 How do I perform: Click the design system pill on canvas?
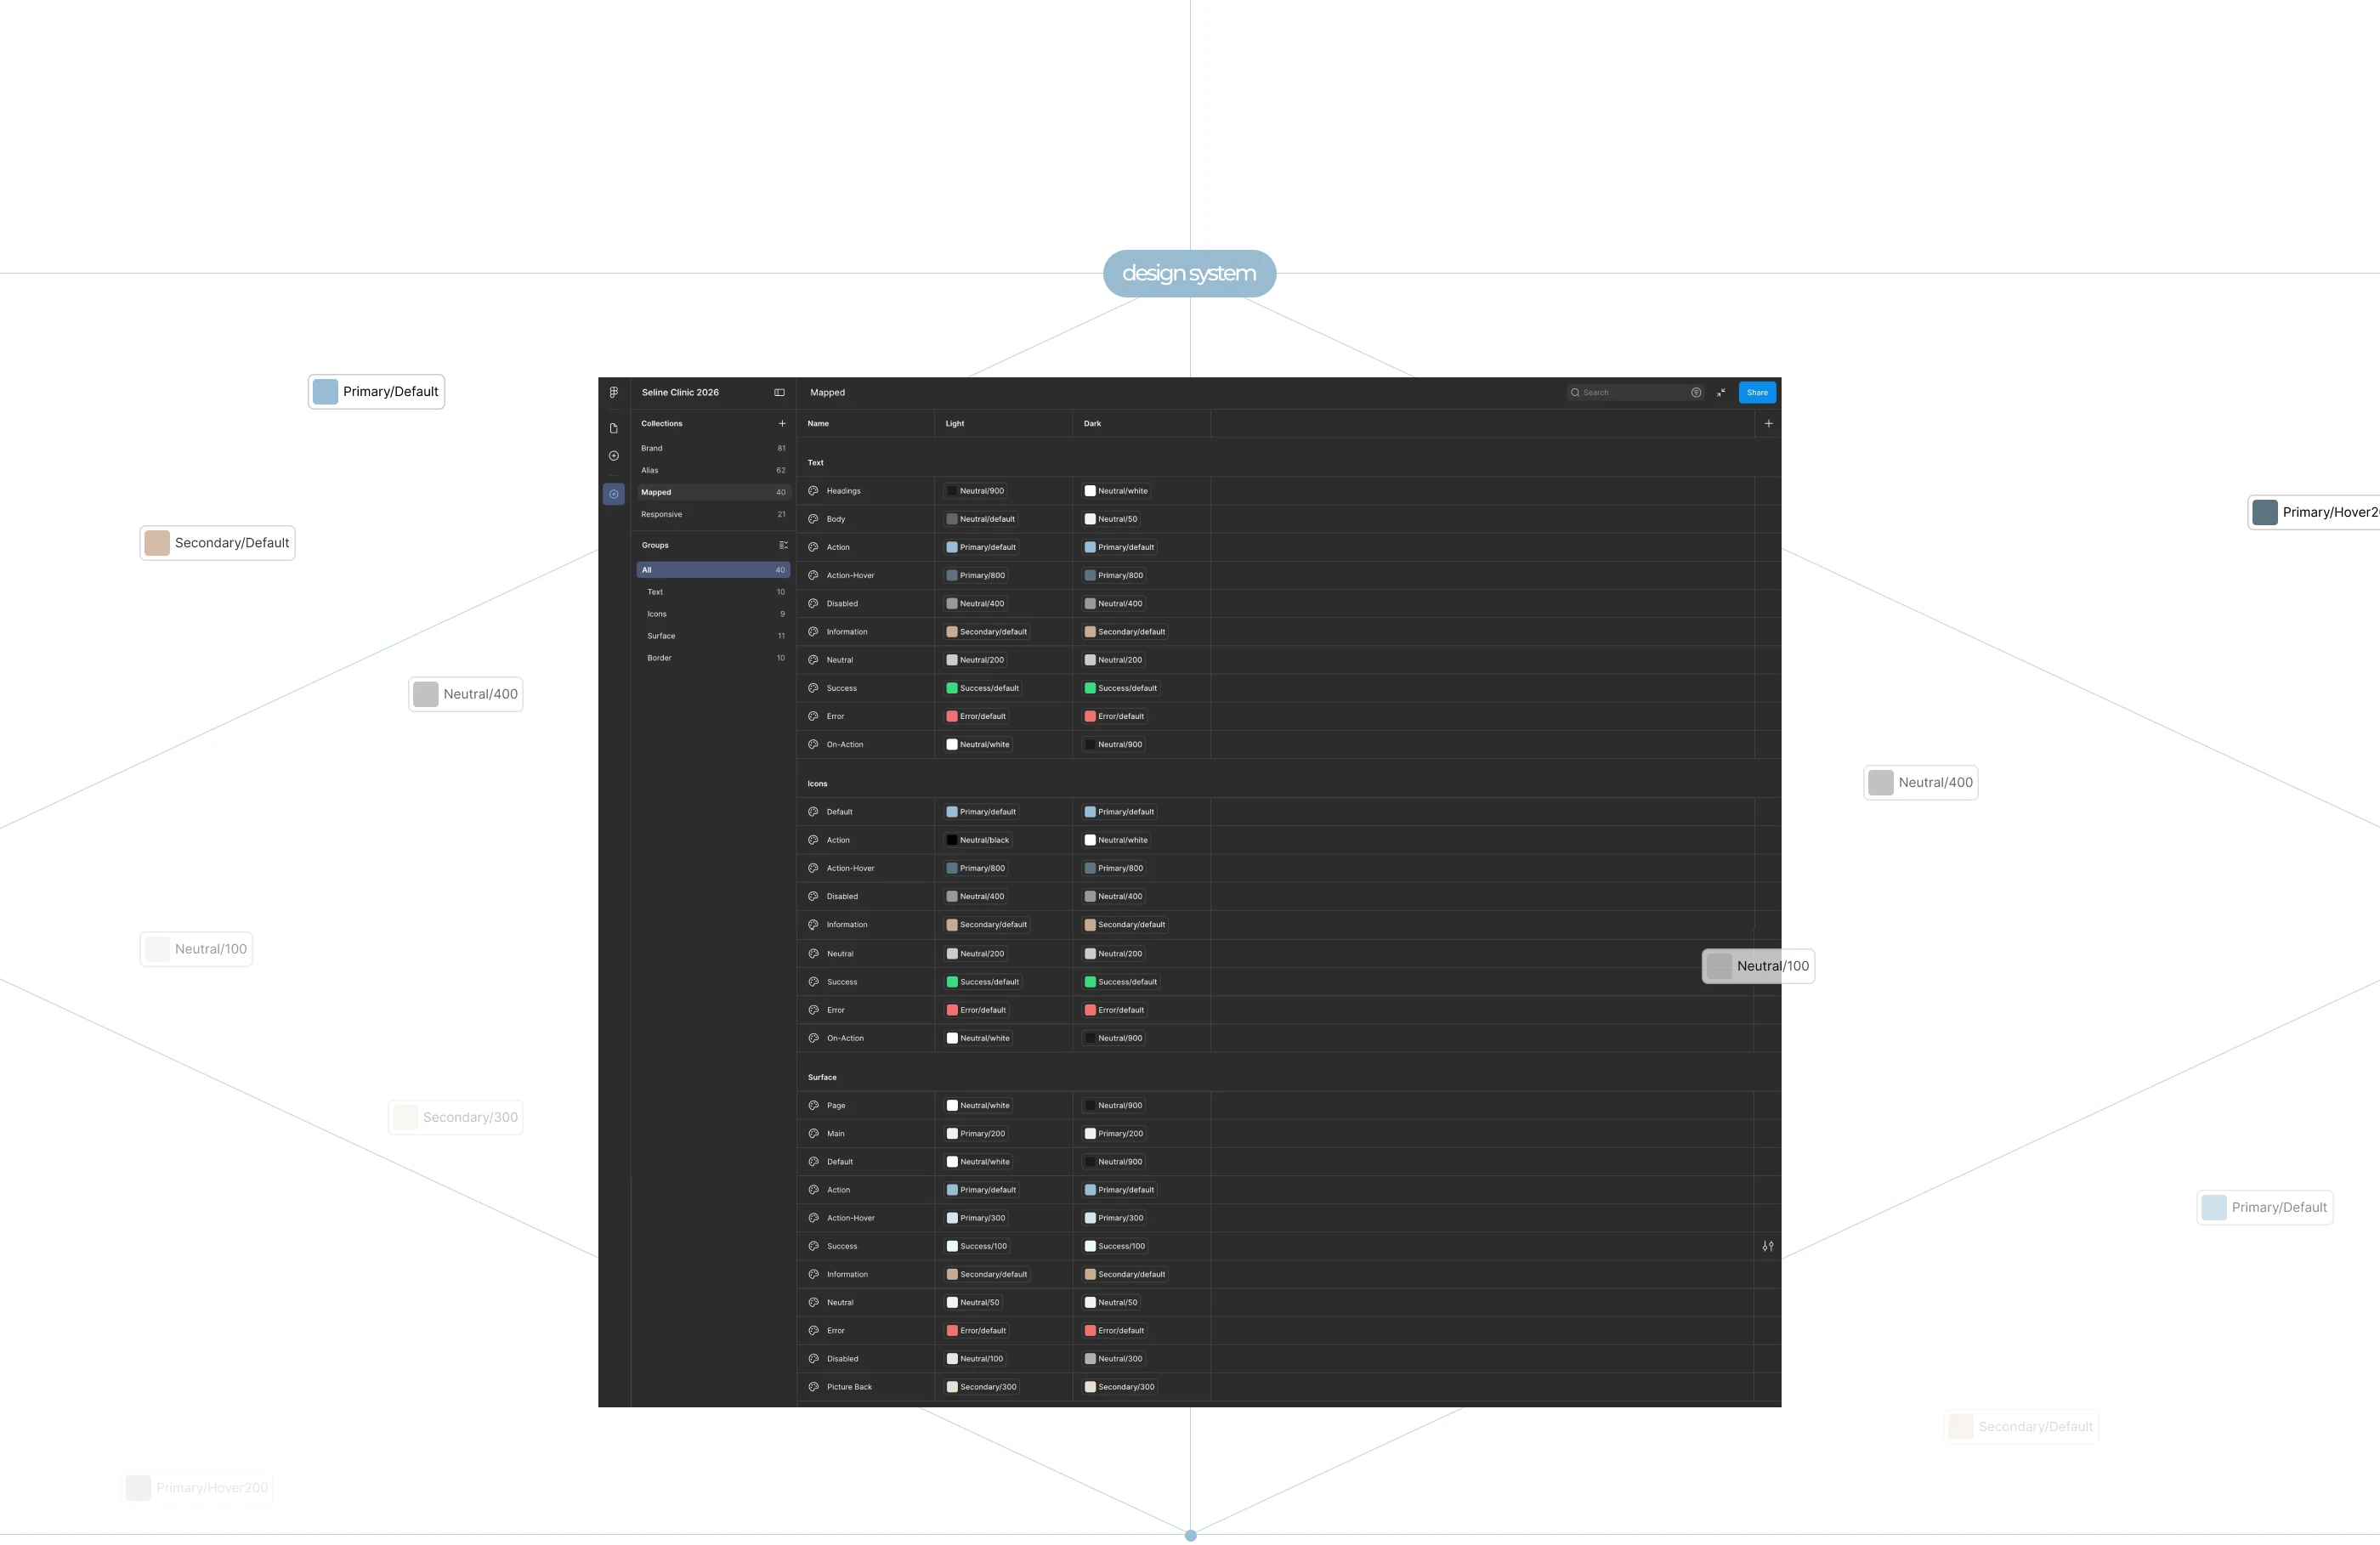1189,273
